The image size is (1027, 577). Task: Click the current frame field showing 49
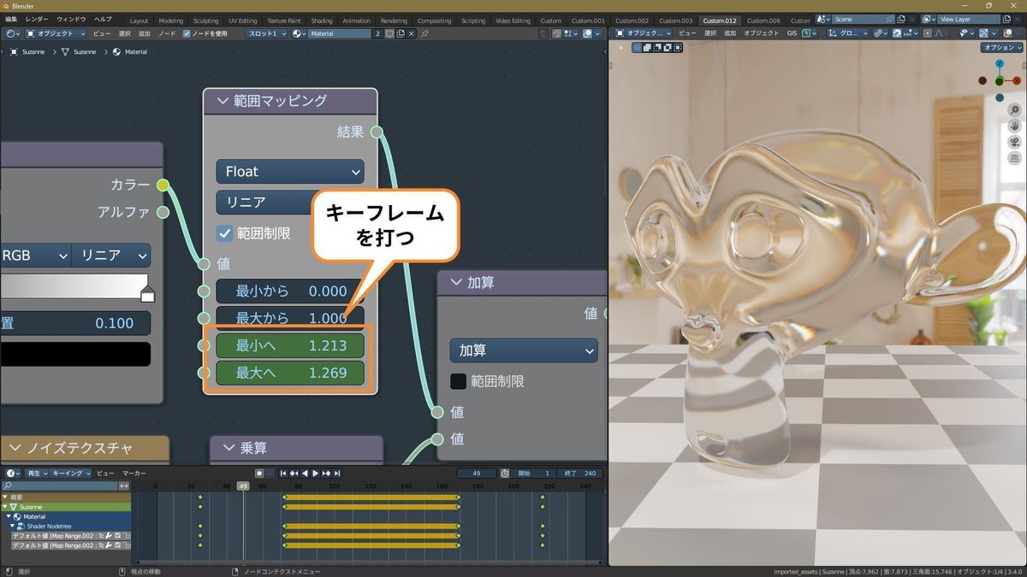478,473
